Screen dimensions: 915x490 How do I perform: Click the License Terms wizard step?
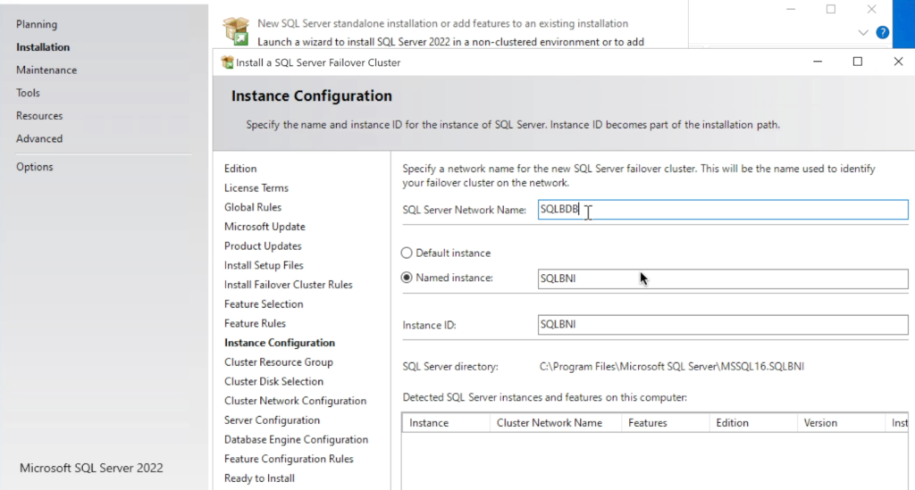point(256,187)
